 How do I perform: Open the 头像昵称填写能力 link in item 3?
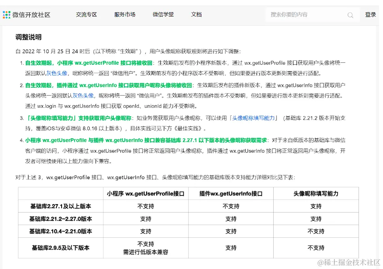point(253,118)
